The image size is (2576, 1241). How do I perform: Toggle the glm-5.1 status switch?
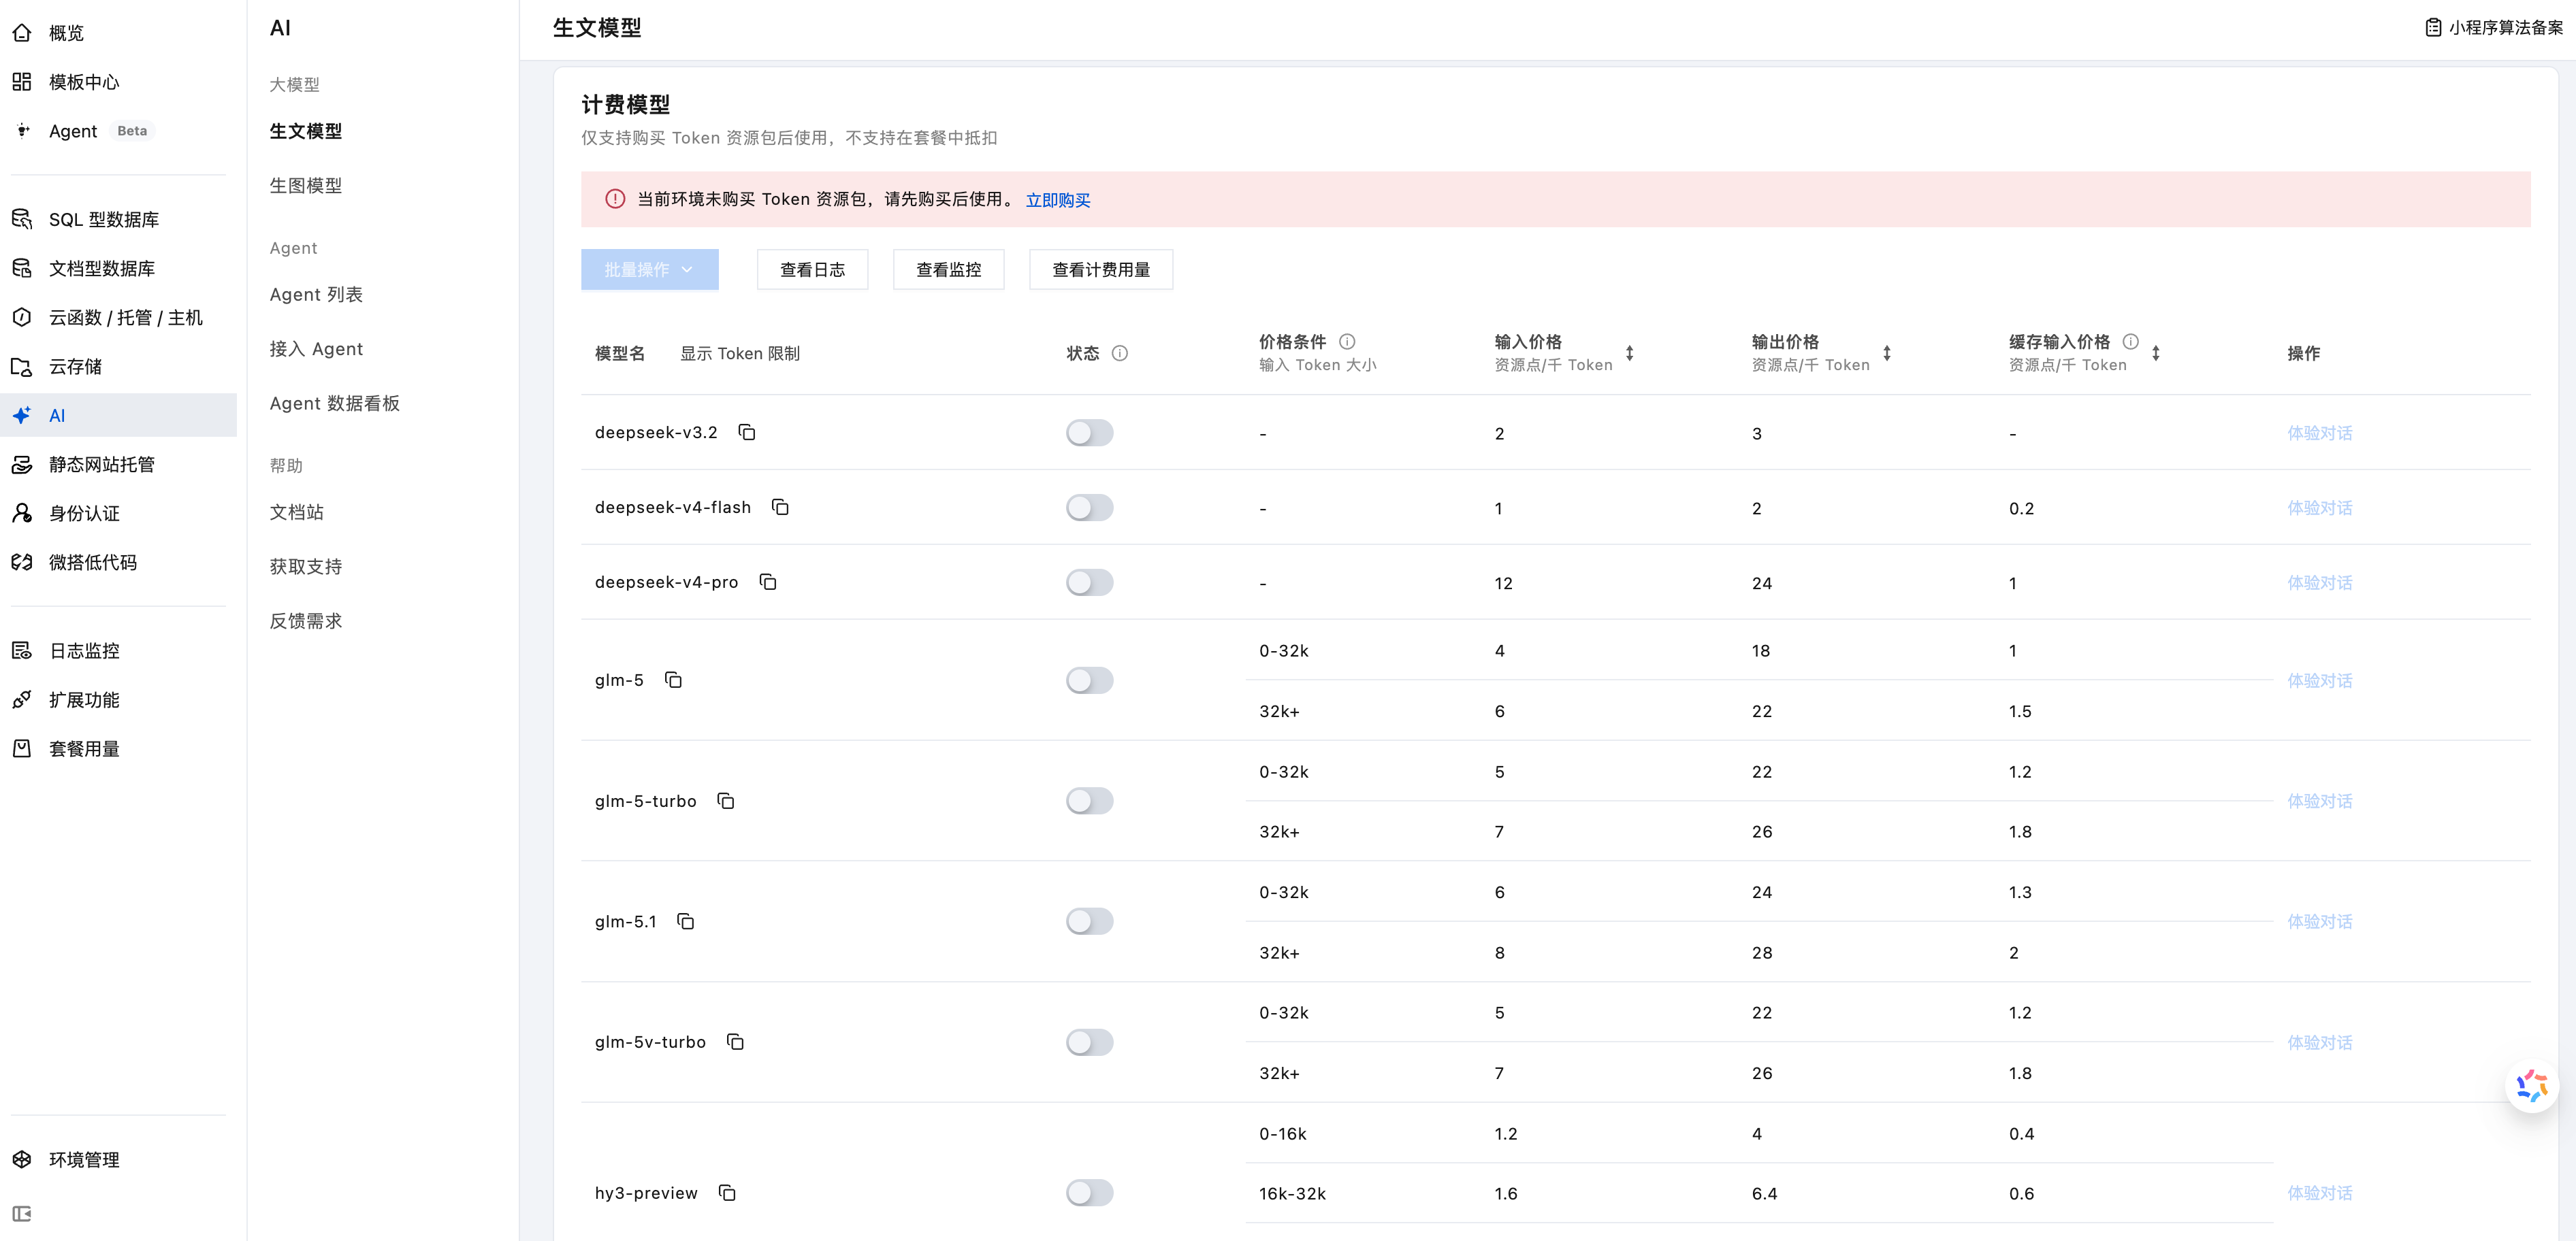coord(1089,921)
